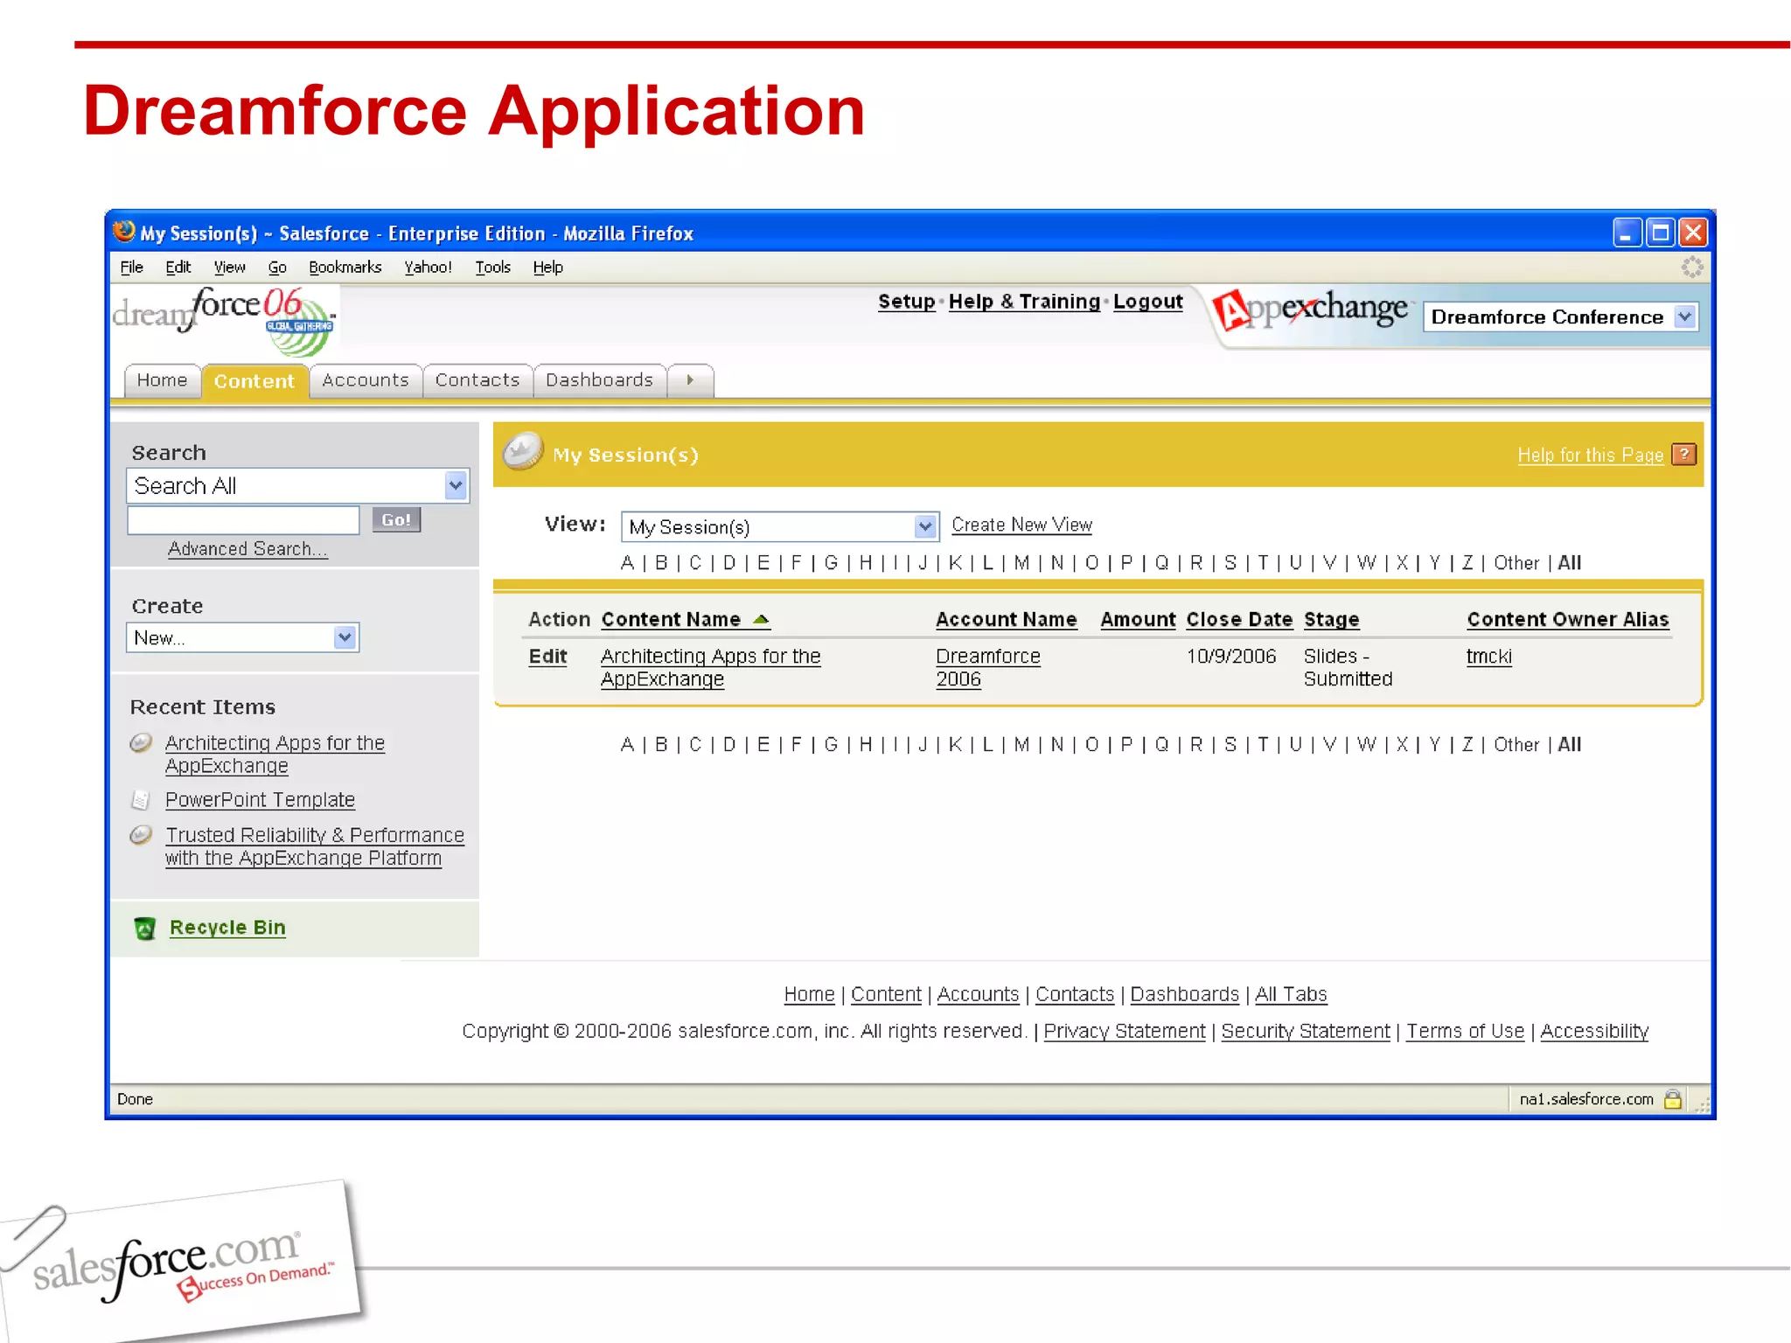Open the Accessibility link
Viewport: 1791px width, 1343px height.
point(1593,1031)
